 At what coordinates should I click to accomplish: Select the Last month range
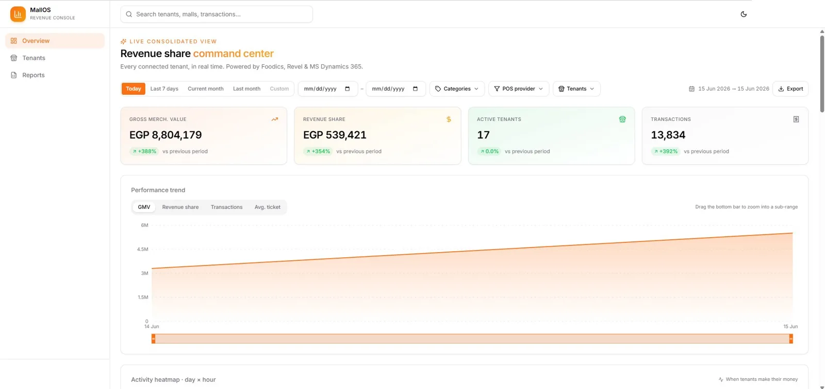246,89
